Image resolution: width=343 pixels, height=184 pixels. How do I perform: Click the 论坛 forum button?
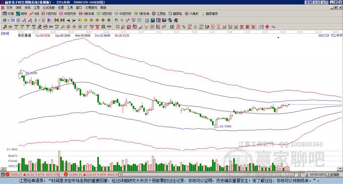click(x=317, y=2)
